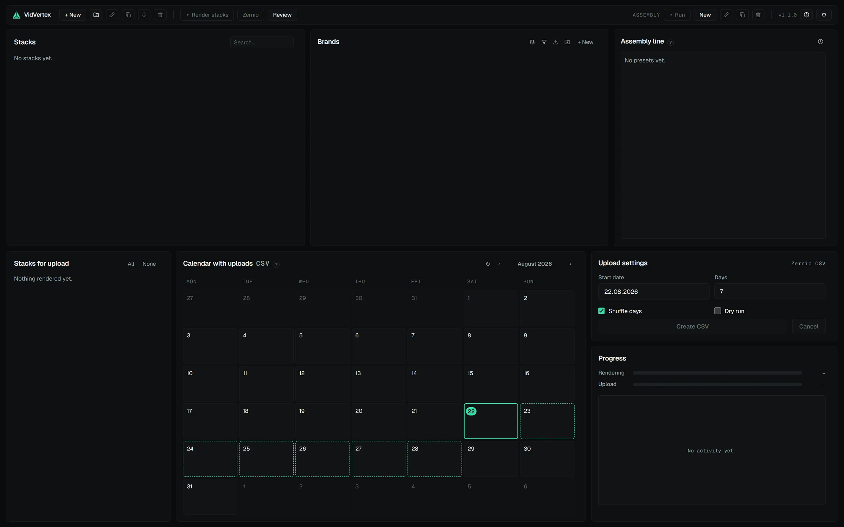Click the VidVertex logo icon
Screen dimensions: 844x527
17,15
